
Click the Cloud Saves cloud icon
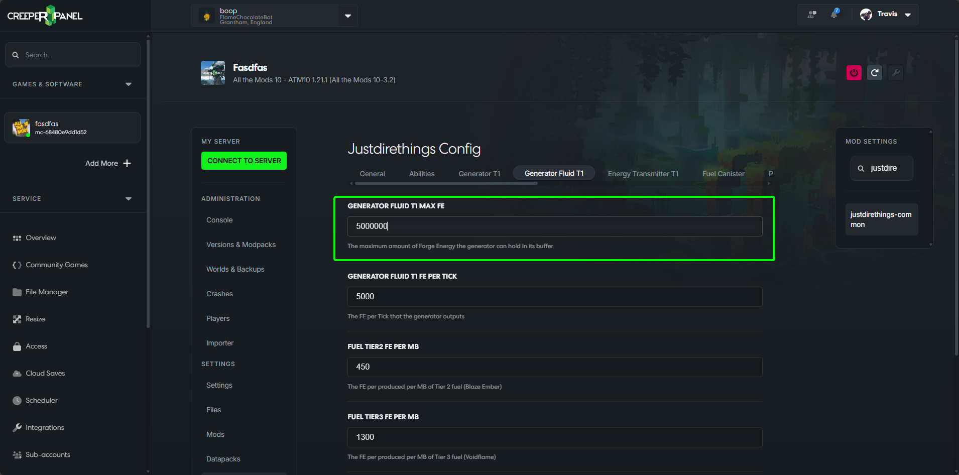(17, 373)
